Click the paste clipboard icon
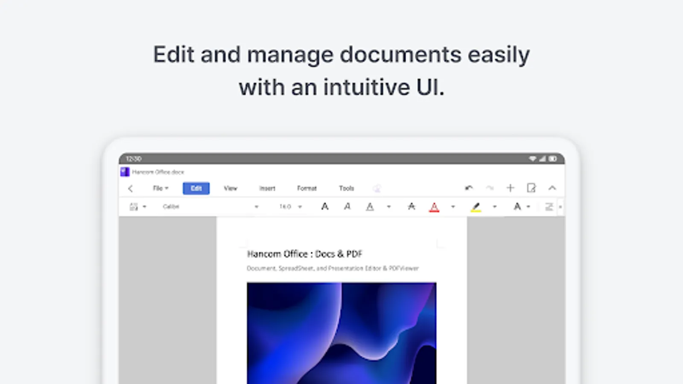 (134, 207)
